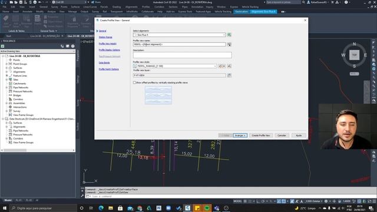
Task: Open Microsoft Edge from the taskbar
Action: 101,208
